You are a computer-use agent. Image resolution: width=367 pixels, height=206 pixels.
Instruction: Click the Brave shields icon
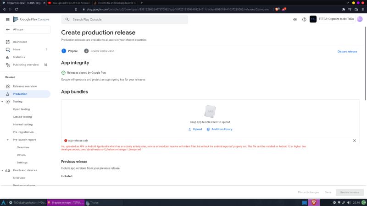point(278,9)
